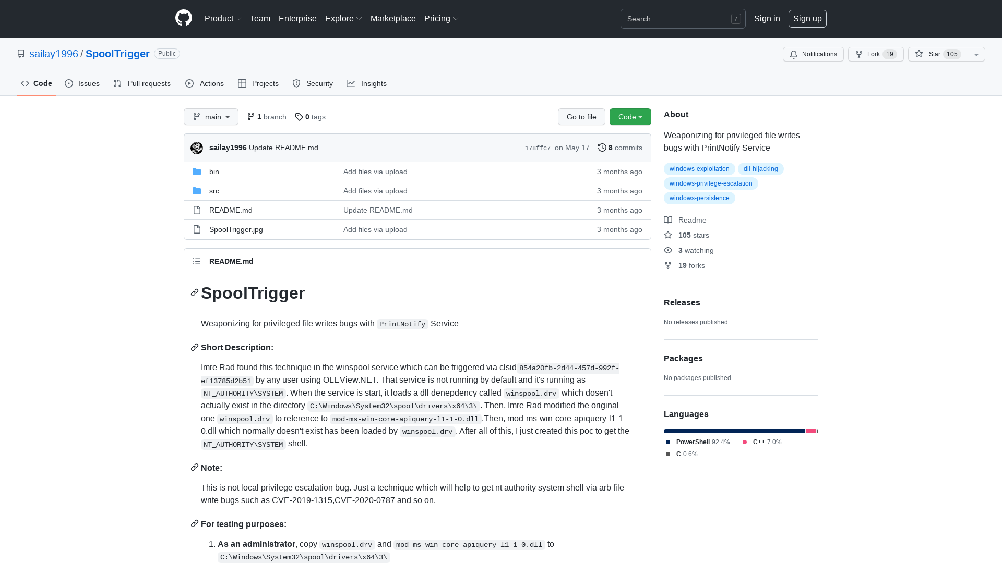
Task: Switch to the Actions tab
Action: pyautogui.click(x=205, y=83)
